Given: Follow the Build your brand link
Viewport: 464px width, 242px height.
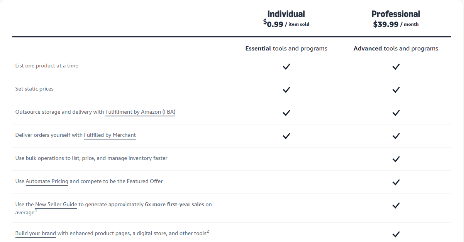Looking at the screenshot, I should 36,234.
